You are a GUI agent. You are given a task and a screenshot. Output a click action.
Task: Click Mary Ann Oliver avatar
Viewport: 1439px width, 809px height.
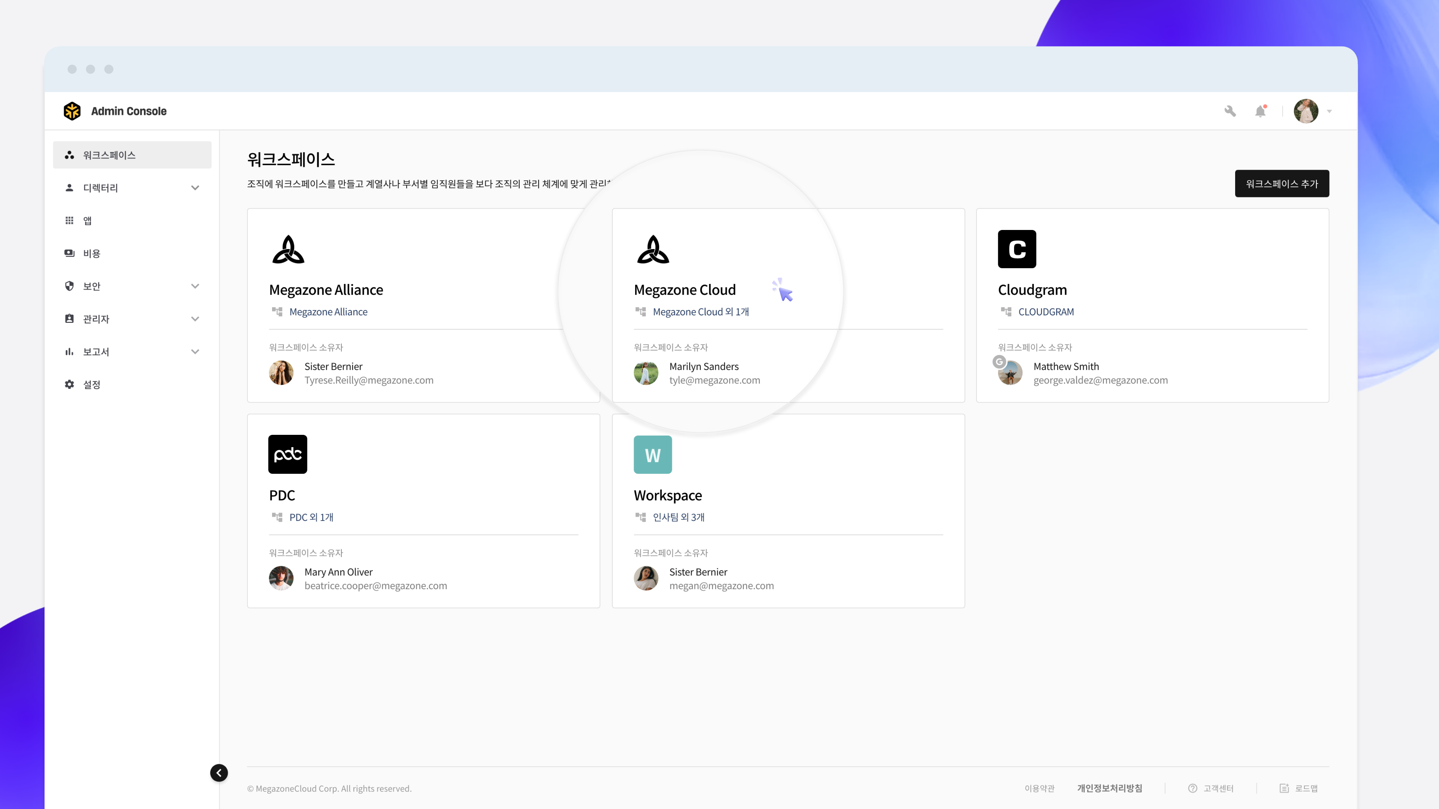tap(281, 578)
